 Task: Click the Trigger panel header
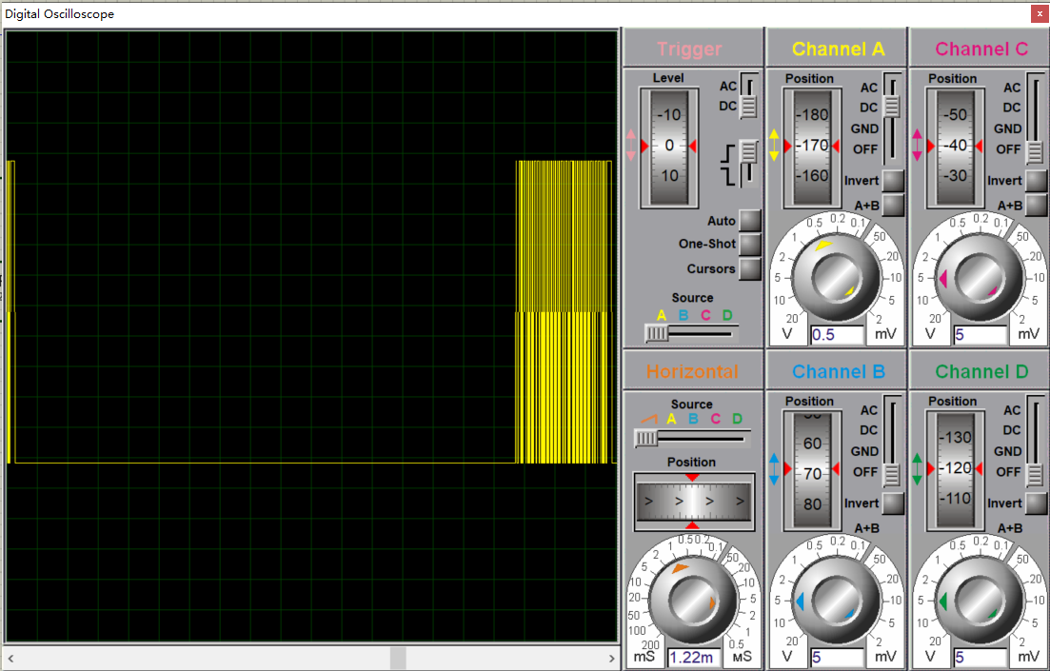point(692,49)
